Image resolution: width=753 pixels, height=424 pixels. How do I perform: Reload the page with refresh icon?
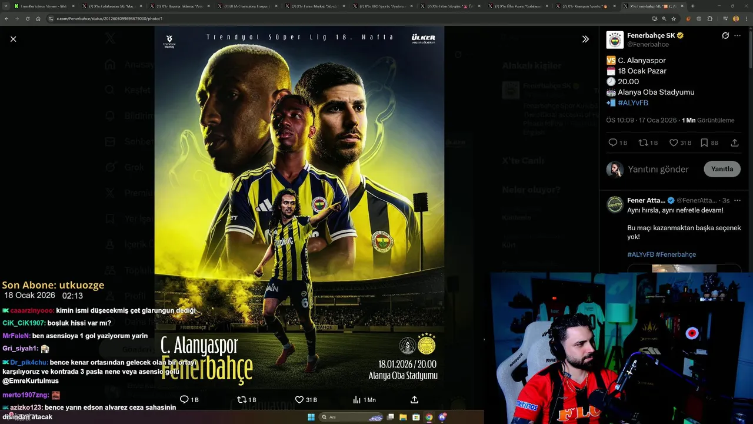(26, 18)
